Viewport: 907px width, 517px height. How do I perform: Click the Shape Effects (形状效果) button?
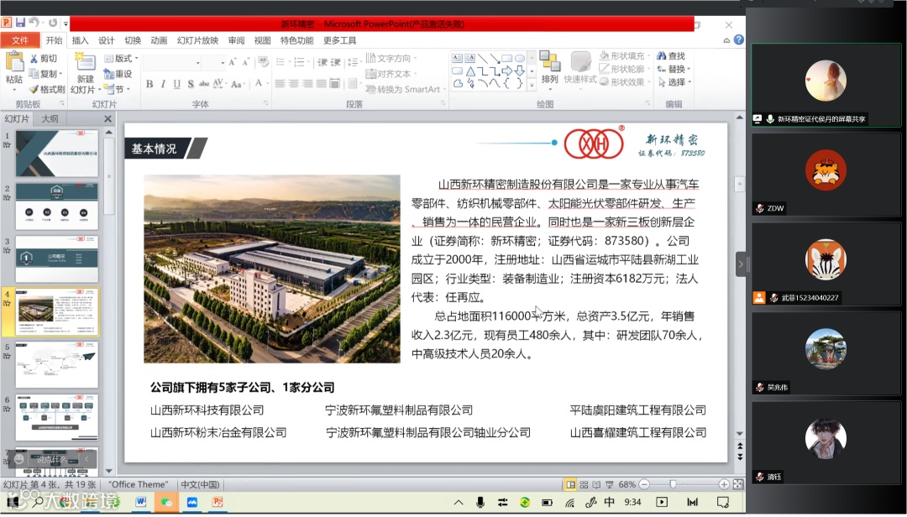(x=625, y=82)
